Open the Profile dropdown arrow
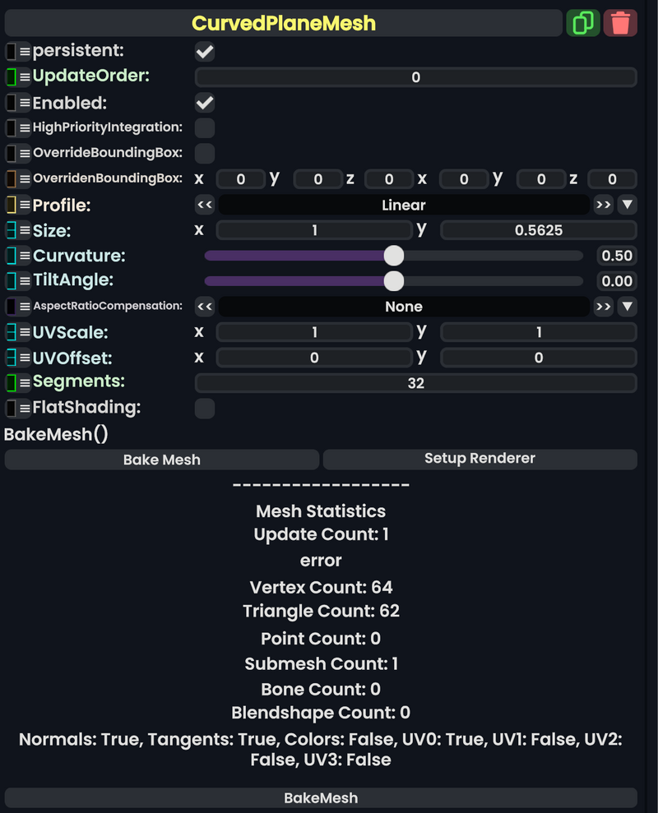This screenshot has height=813, width=658. [x=627, y=204]
